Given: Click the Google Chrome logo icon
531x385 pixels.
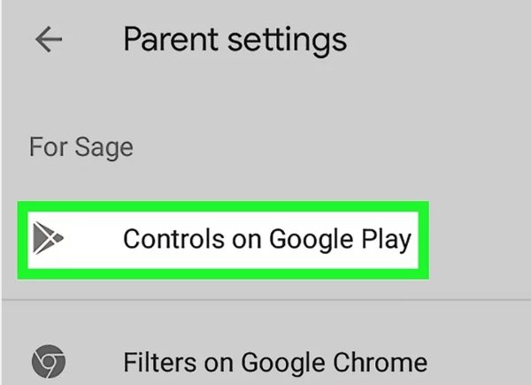Looking at the screenshot, I should tap(49, 361).
